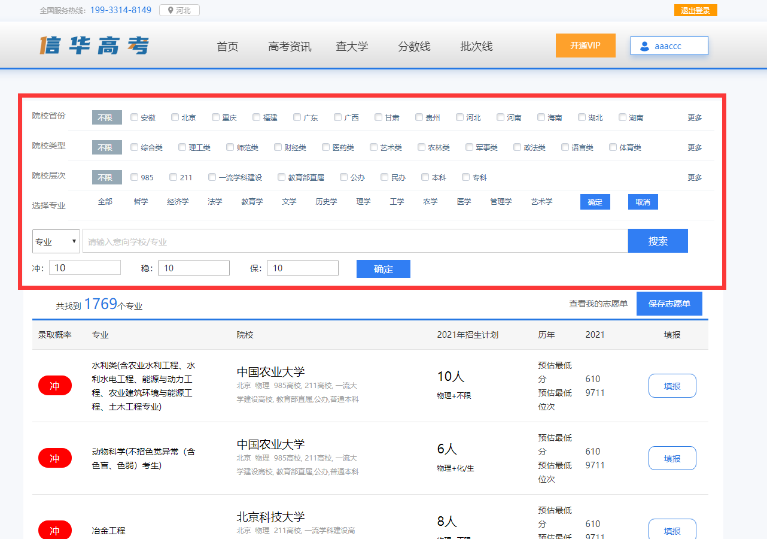Check the 公办 checkbox

coord(344,177)
